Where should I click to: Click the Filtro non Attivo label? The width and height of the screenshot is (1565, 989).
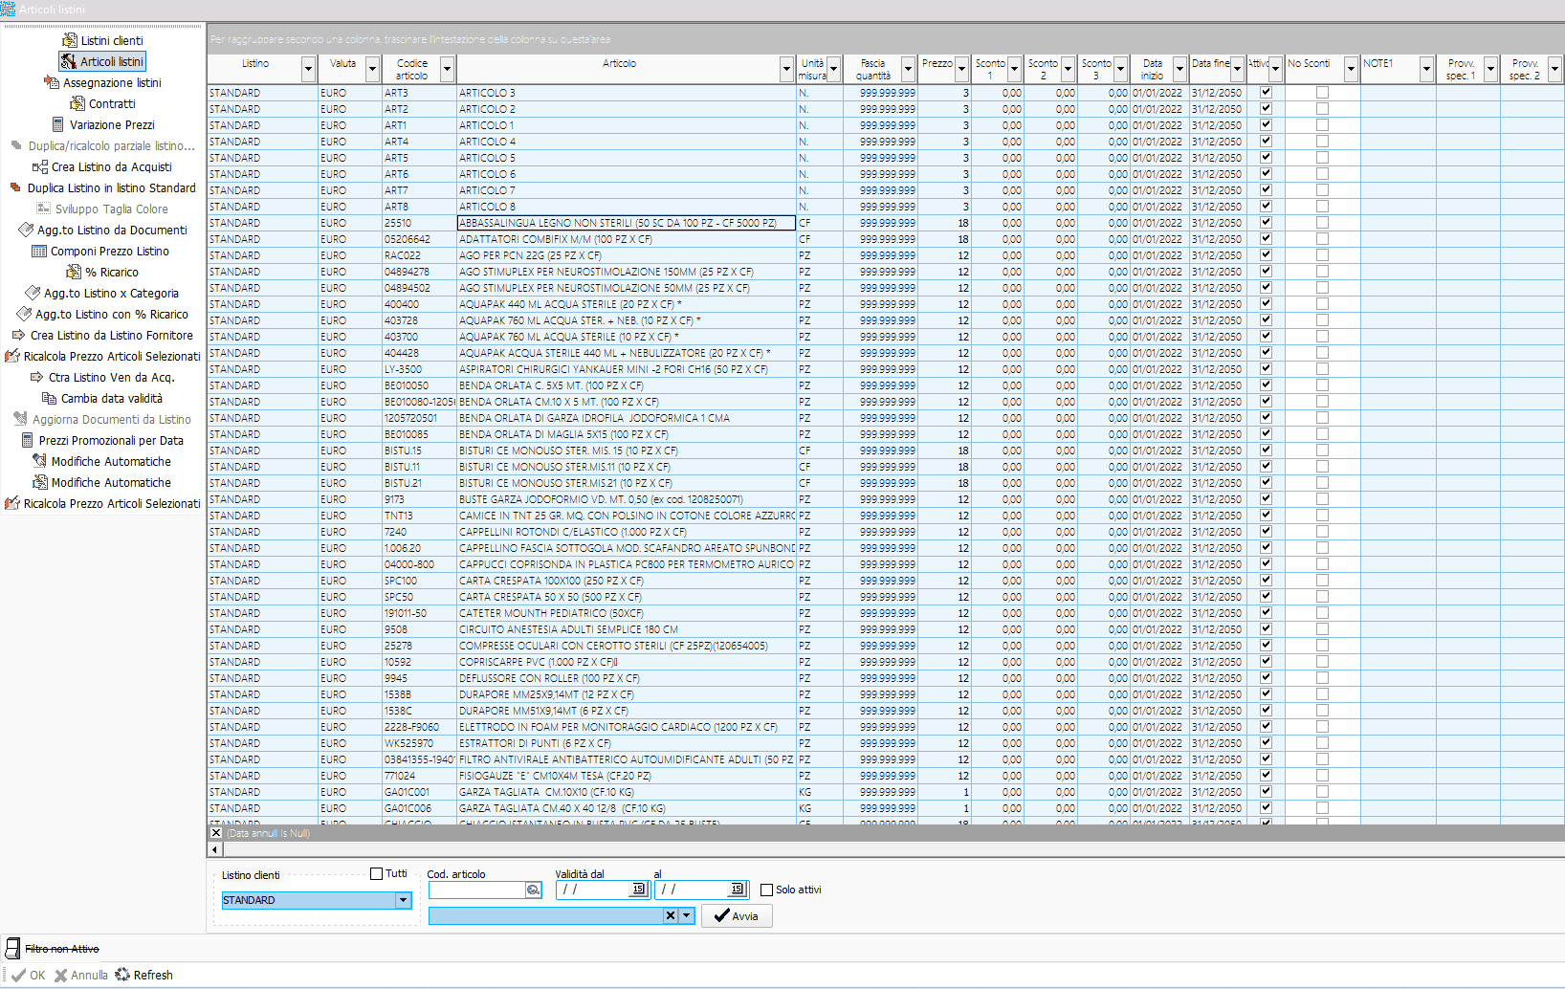click(x=62, y=949)
